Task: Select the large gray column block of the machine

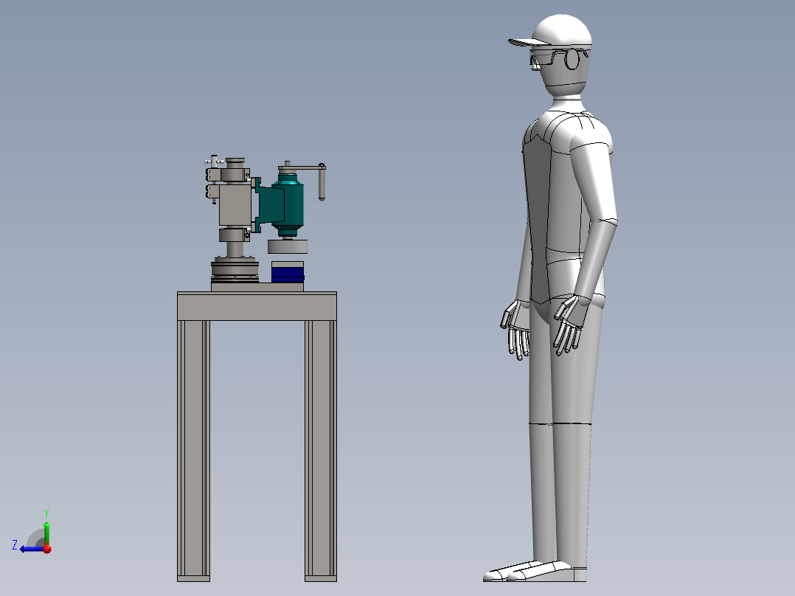Action: coord(235,204)
